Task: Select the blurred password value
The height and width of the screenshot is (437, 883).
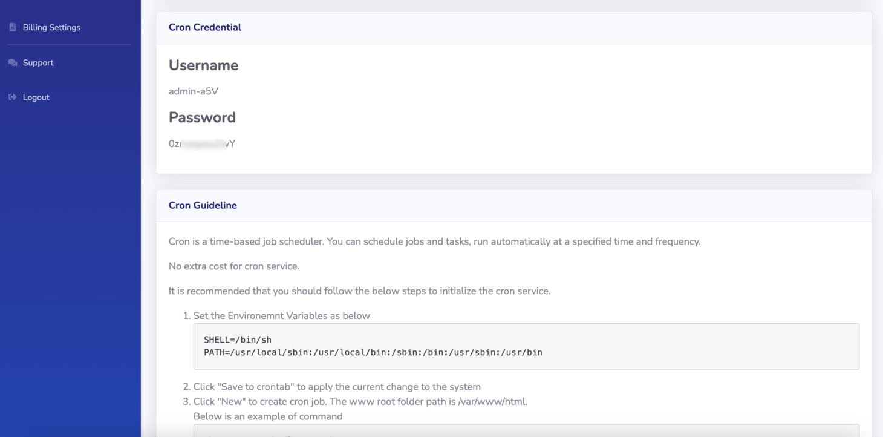Action: click(x=202, y=144)
